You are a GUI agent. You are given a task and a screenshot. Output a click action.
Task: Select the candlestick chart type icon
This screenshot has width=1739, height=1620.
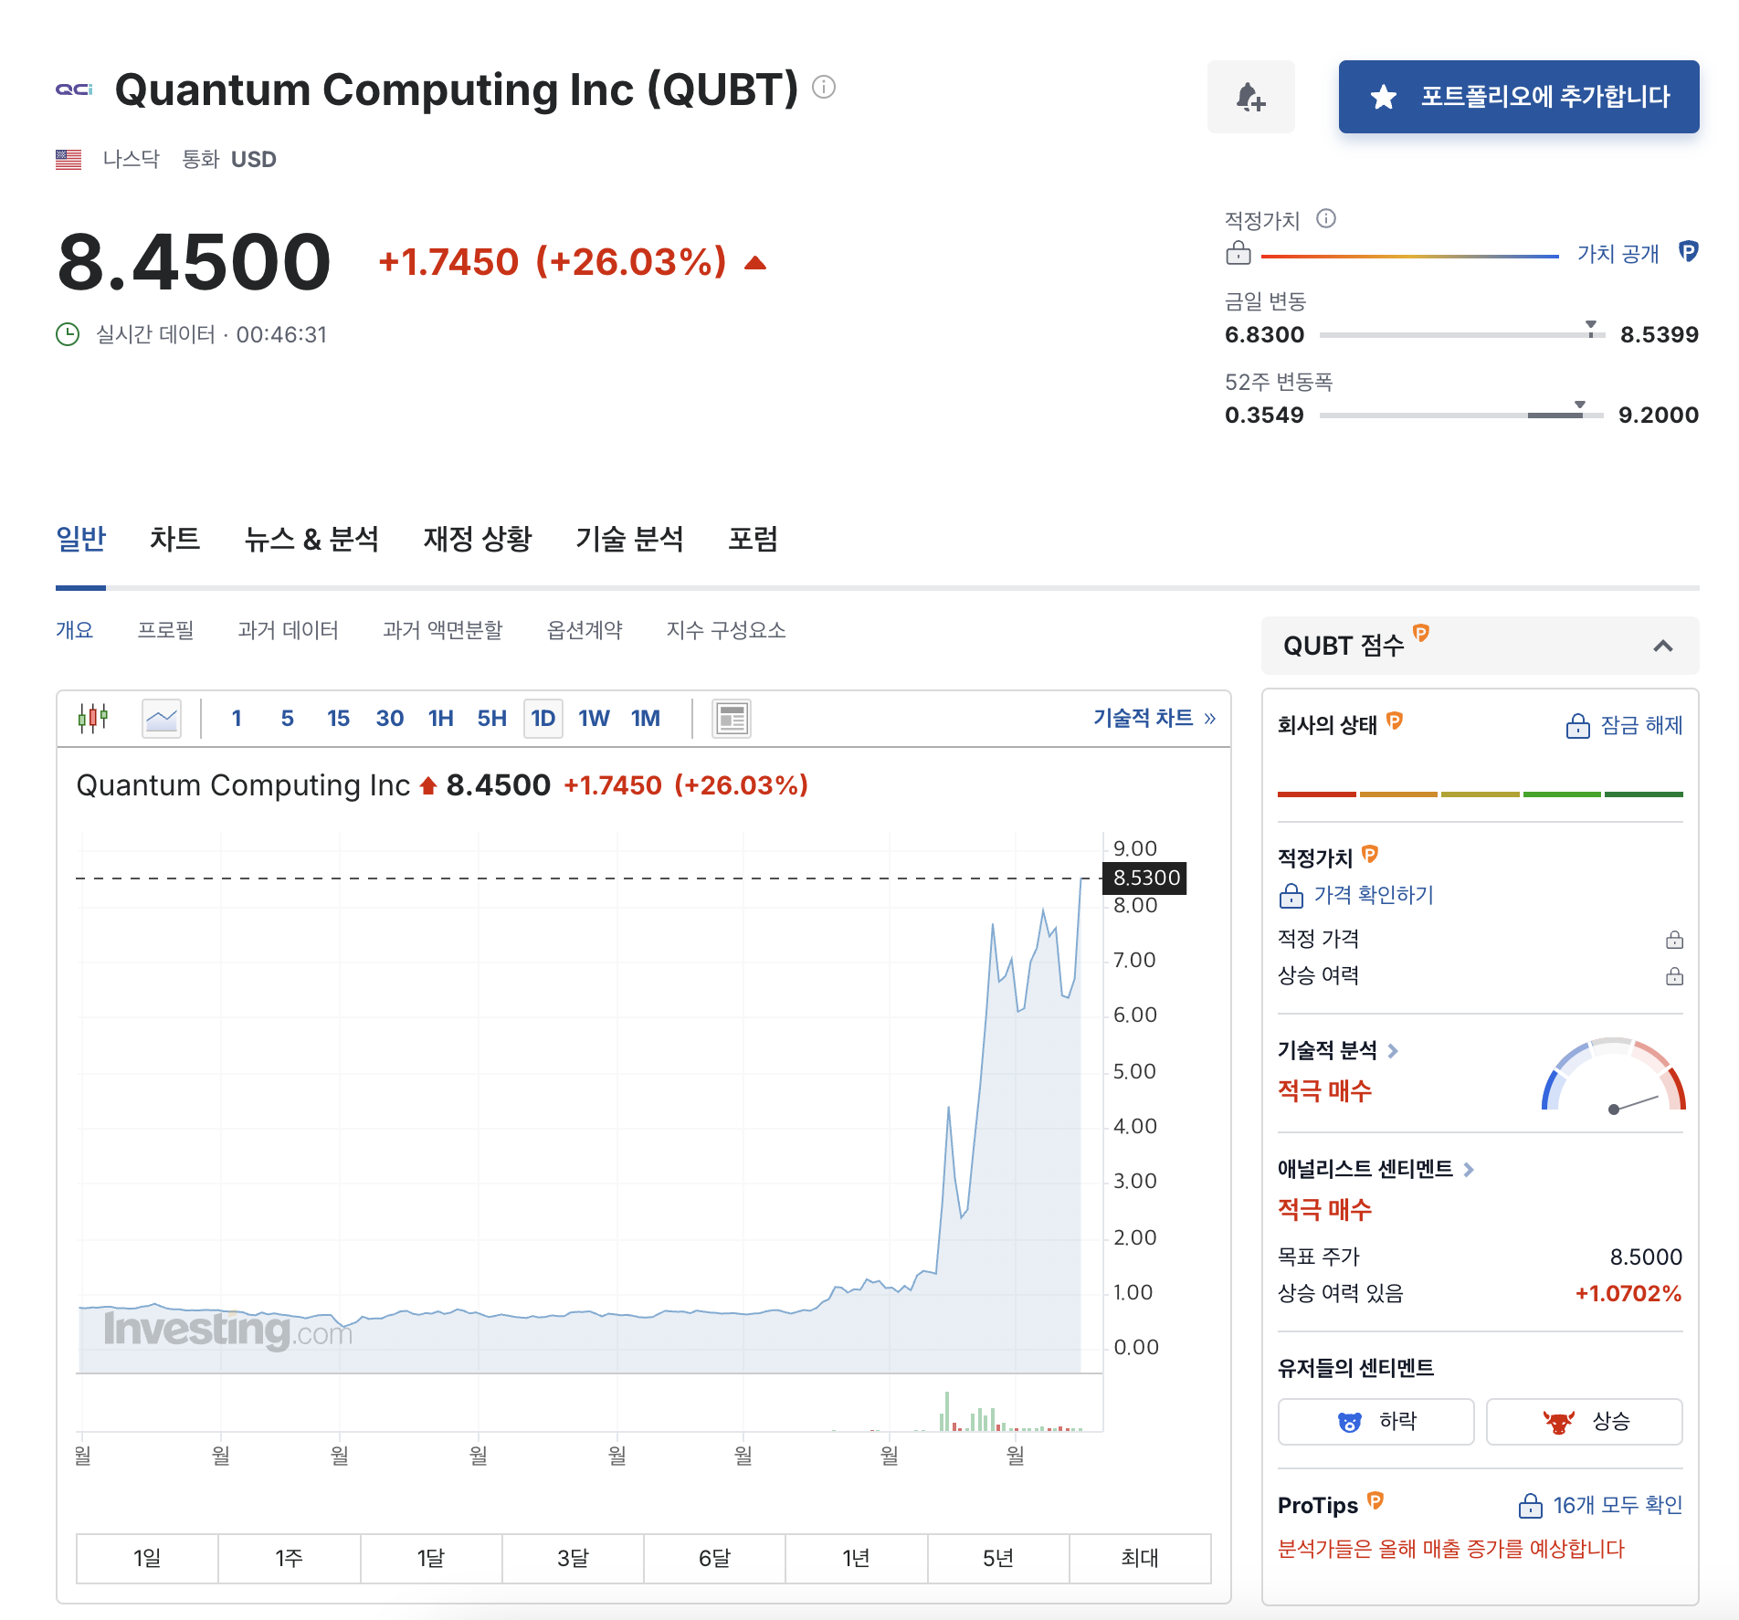coord(93,718)
